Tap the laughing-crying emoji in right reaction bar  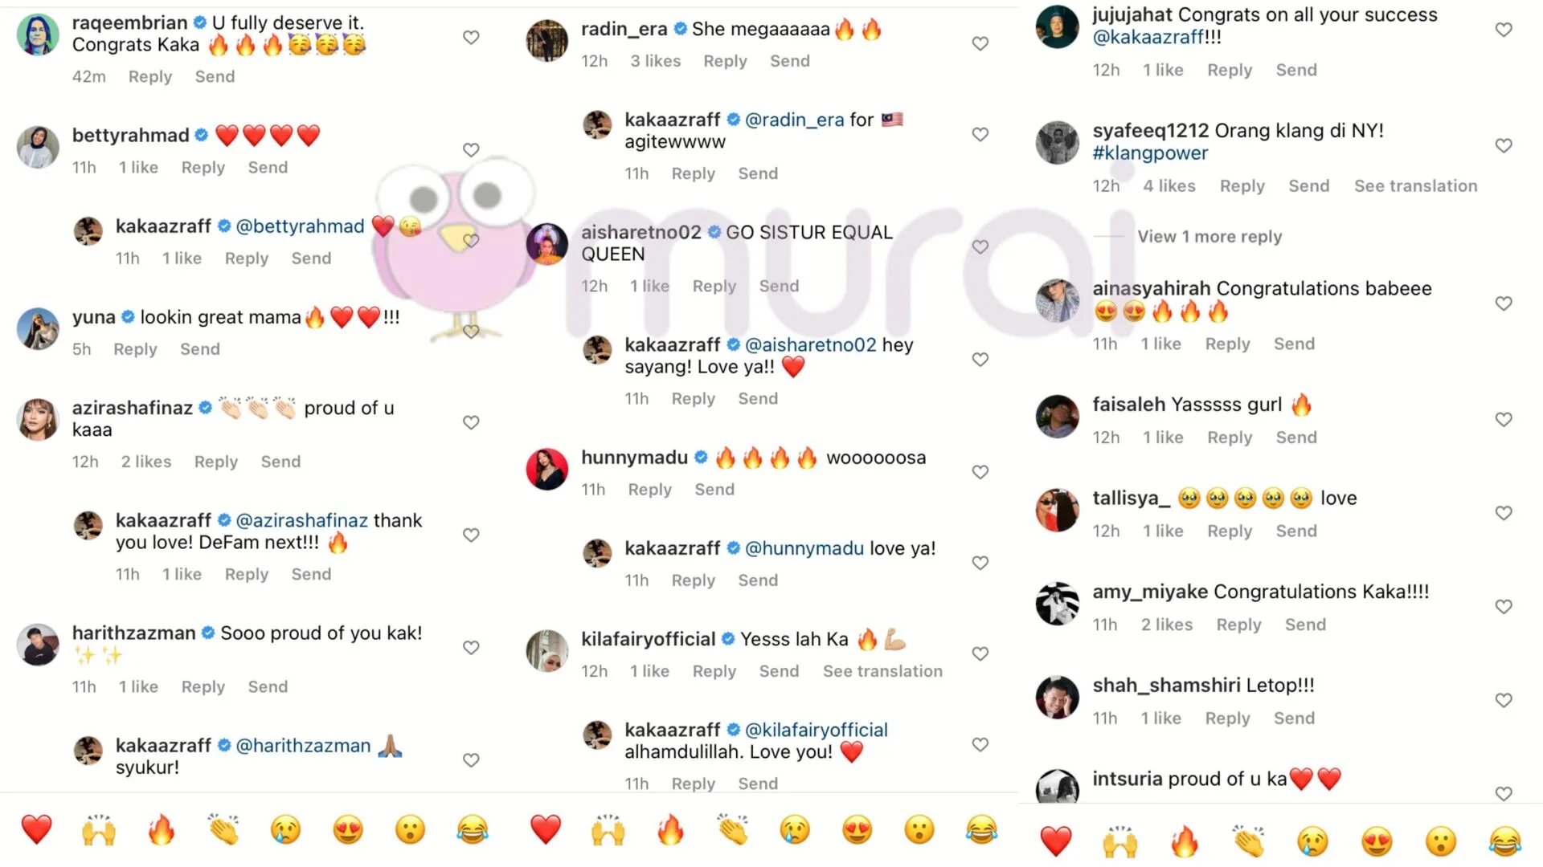click(x=1504, y=841)
